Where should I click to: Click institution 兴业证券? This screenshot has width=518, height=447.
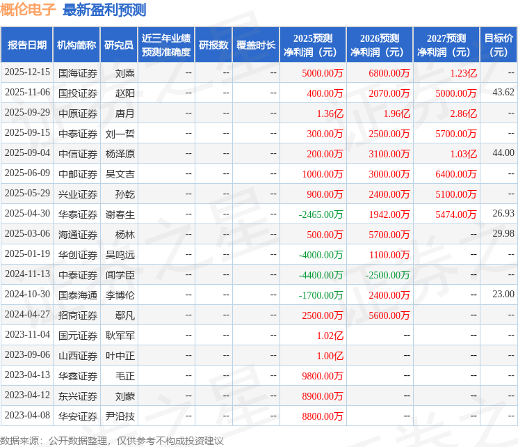[78, 194]
